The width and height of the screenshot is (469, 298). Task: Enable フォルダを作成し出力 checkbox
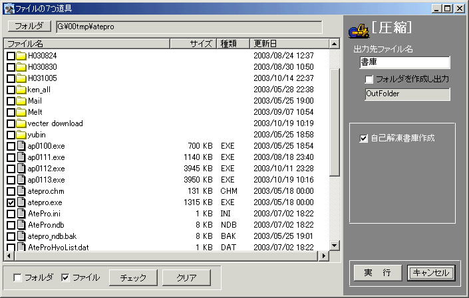[369, 80]
